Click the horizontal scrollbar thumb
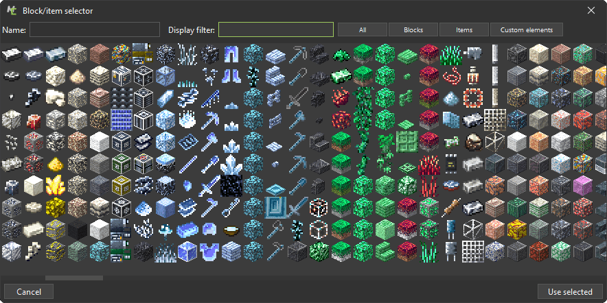Viewport: 607px width, 303px height. click(74, 278)
